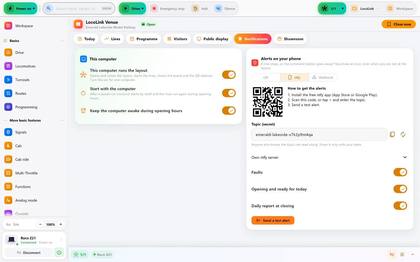Screen dimensions: 420x262
Task: Click the green 'Open' status badge
Action: point(148,24)
